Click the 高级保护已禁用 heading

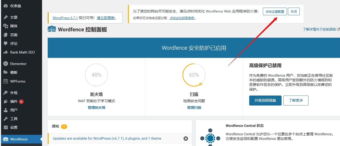(x=265, y=65)
